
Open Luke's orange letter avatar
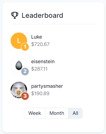(x=19, y=41)
